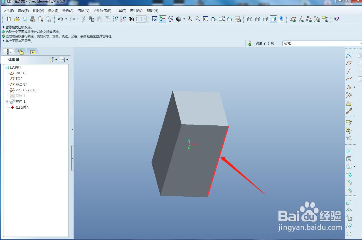Open model tree Show dropdown
Screen dimensions: 362x240
pyautogui.click(x=64, y=60)
